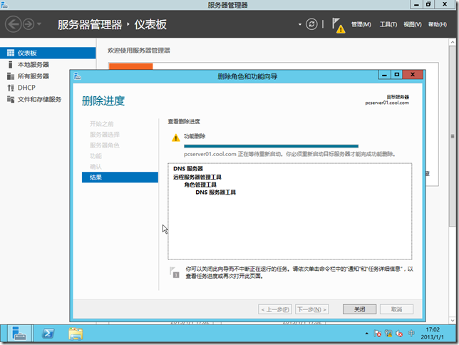Open the 帮助(H) menu

pyautogui.click(x=438, y=24)
